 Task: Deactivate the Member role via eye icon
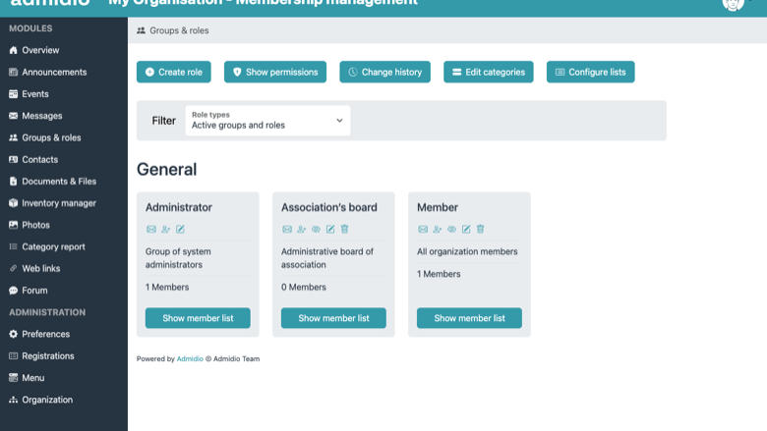(451, 229)
